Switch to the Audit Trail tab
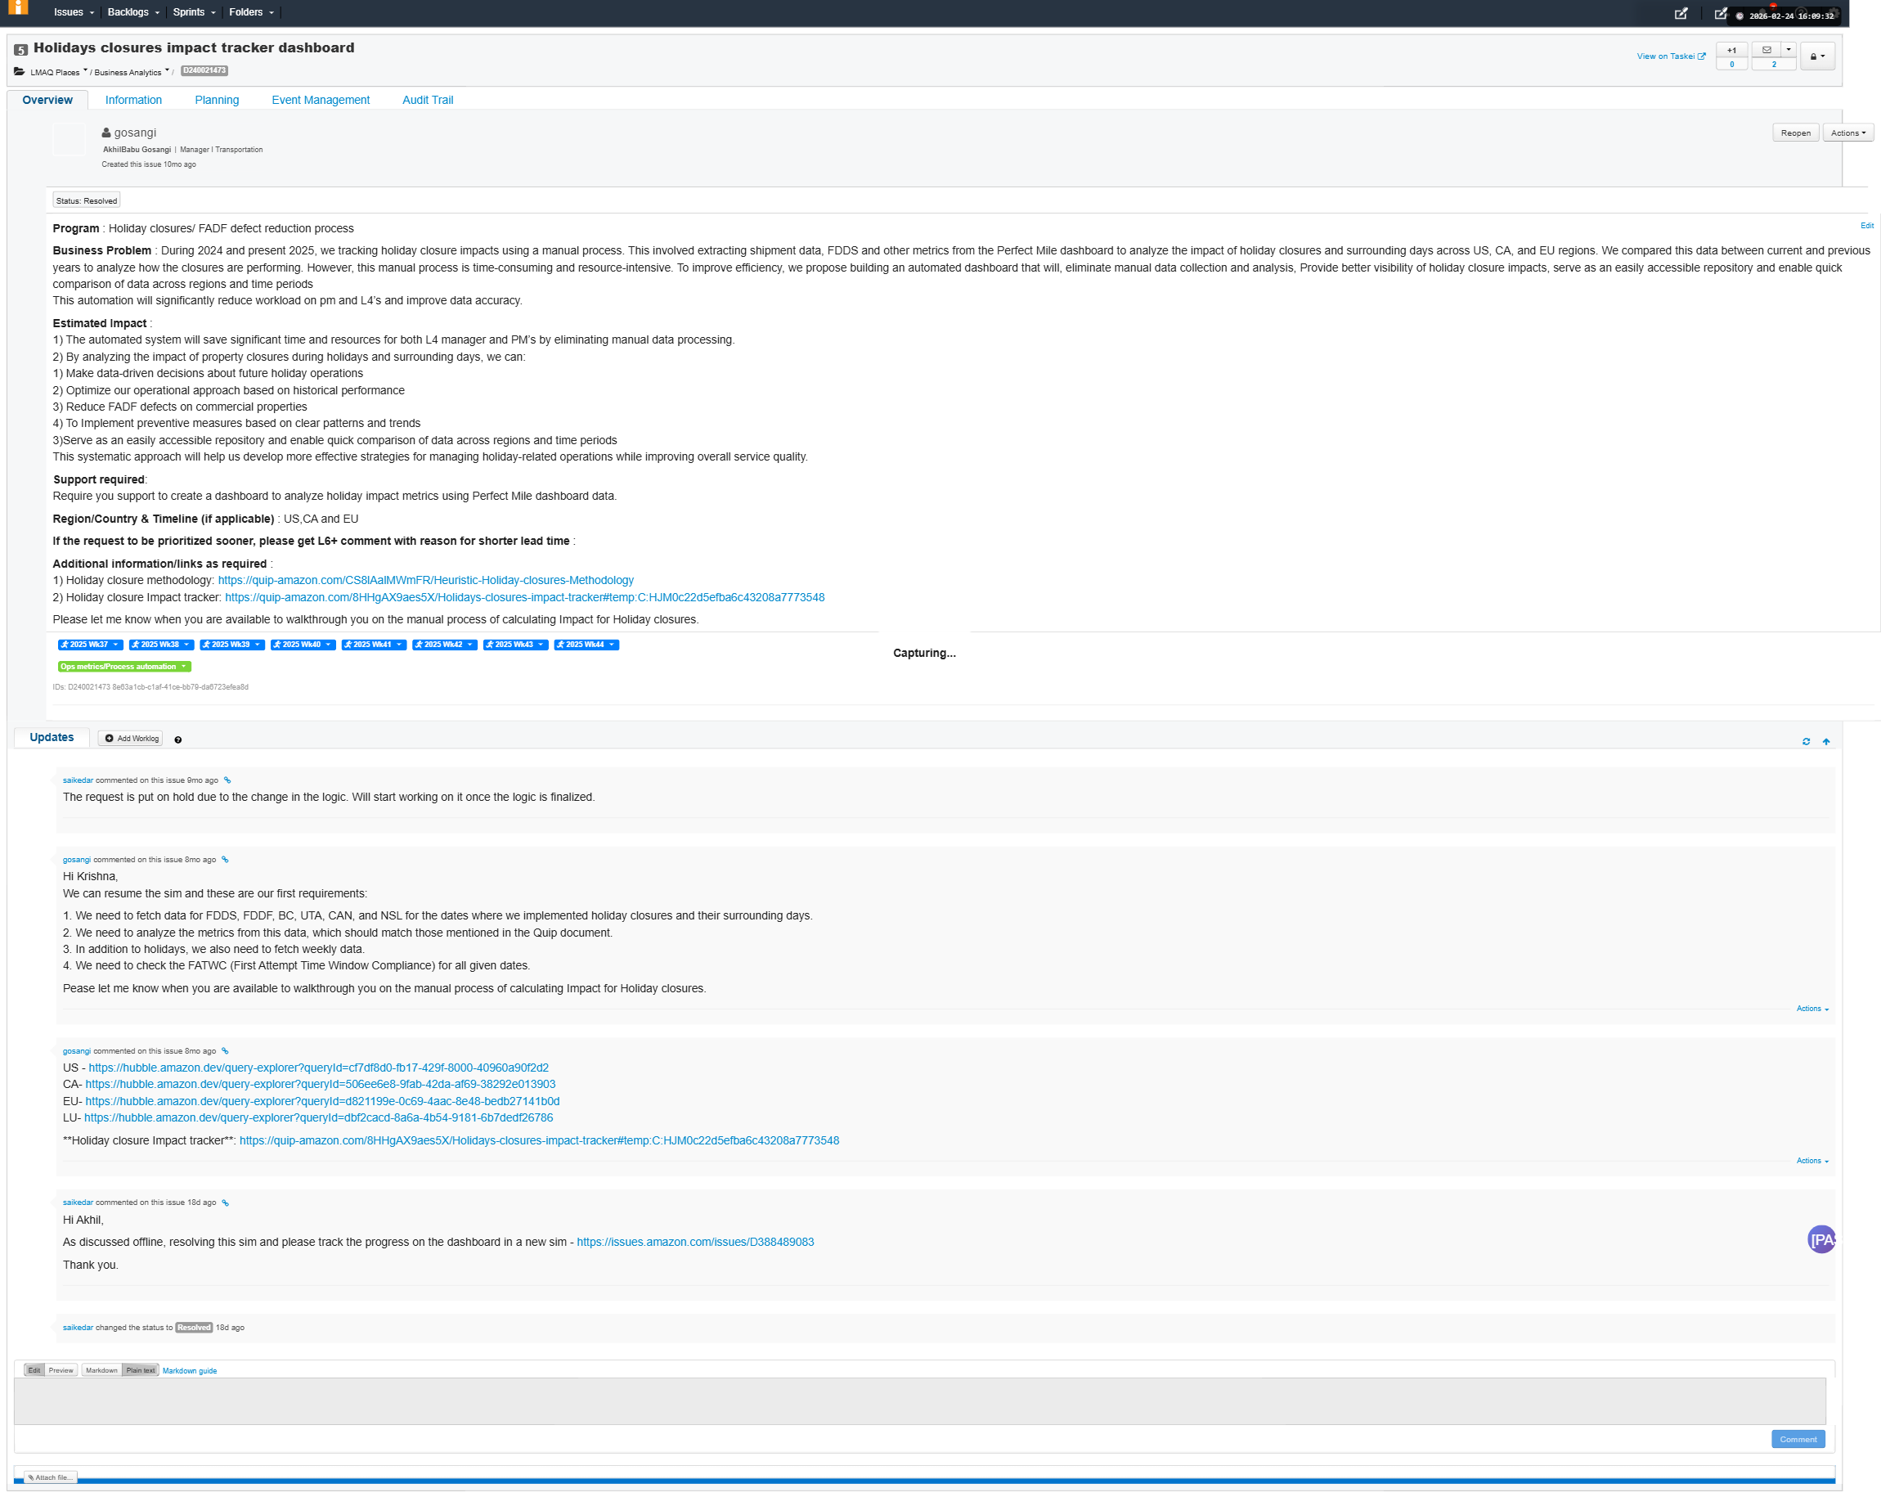Viewport: 1881px width, 1497px height. [x=428, y=100]
